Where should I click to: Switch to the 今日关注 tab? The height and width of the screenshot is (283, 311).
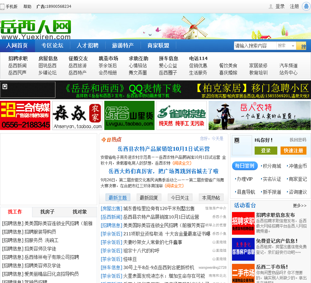(180, 198)
